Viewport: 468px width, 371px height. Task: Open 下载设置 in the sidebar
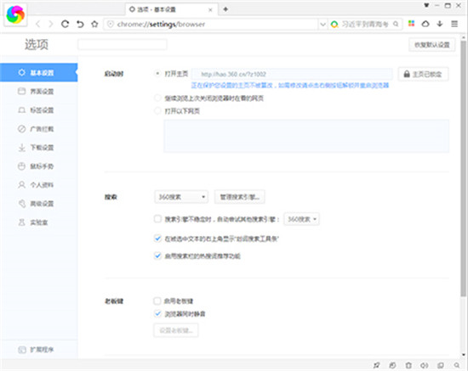click(x=39, y=148)
